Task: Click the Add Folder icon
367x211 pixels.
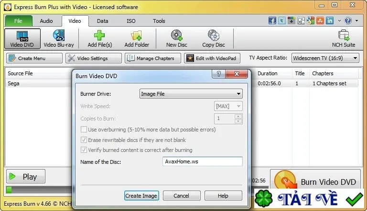Action: coord(137,35)
